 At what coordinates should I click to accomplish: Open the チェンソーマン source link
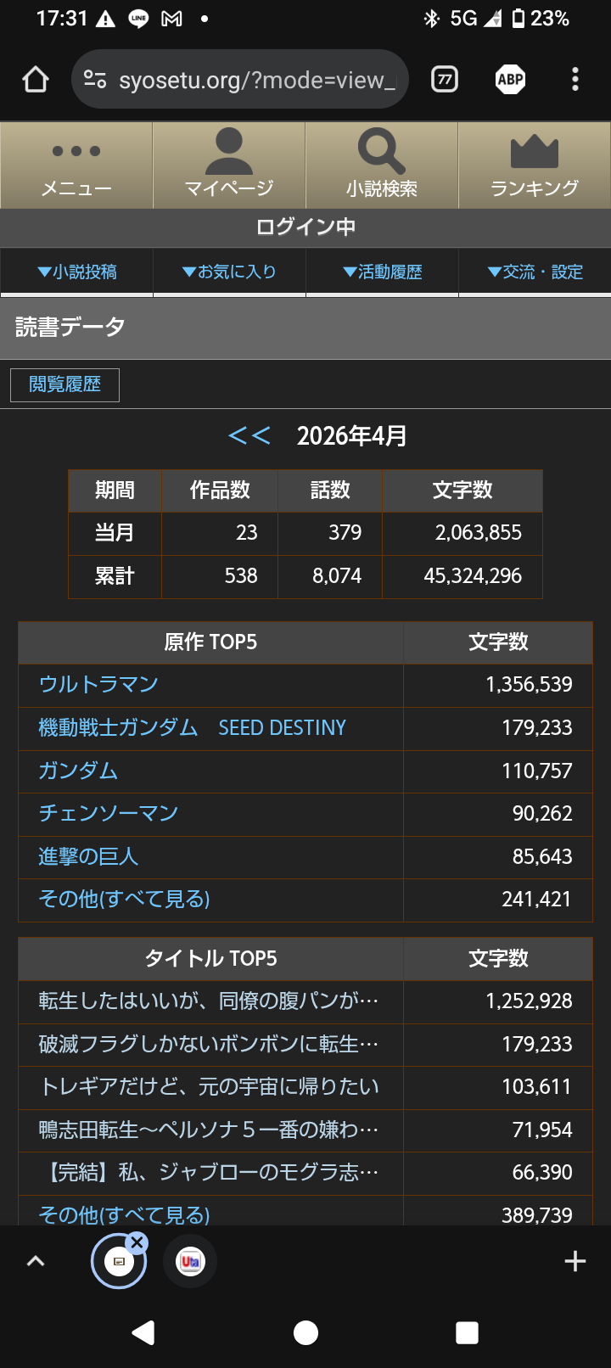click(109, 813)
